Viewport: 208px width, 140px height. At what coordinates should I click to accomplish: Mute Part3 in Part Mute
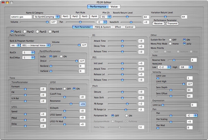click(x=85, y=16)
